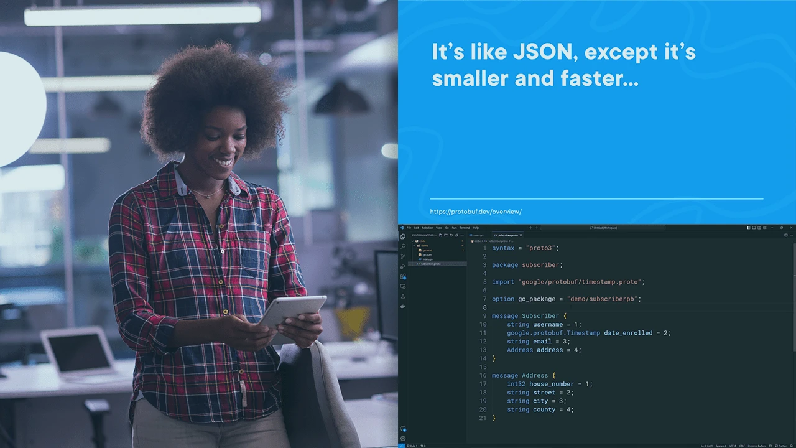Screen dimensions: 796x448
Task: Toggle the primary sidebar layout button
Action: click(x=748, y=228)
